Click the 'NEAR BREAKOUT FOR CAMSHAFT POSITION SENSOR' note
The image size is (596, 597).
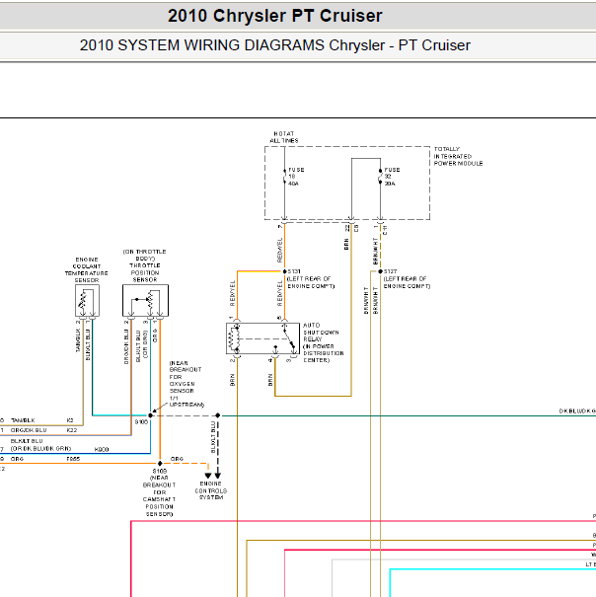pyautogui.click(x=159, y=495)
